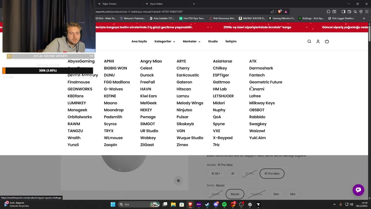Choose the crossed-out Turuncu color option
The image size is (371, 209).
point(256,194)
